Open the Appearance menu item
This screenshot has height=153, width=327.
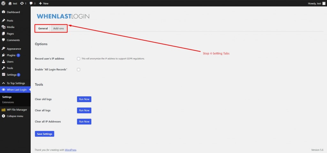(x=14, y=49)
